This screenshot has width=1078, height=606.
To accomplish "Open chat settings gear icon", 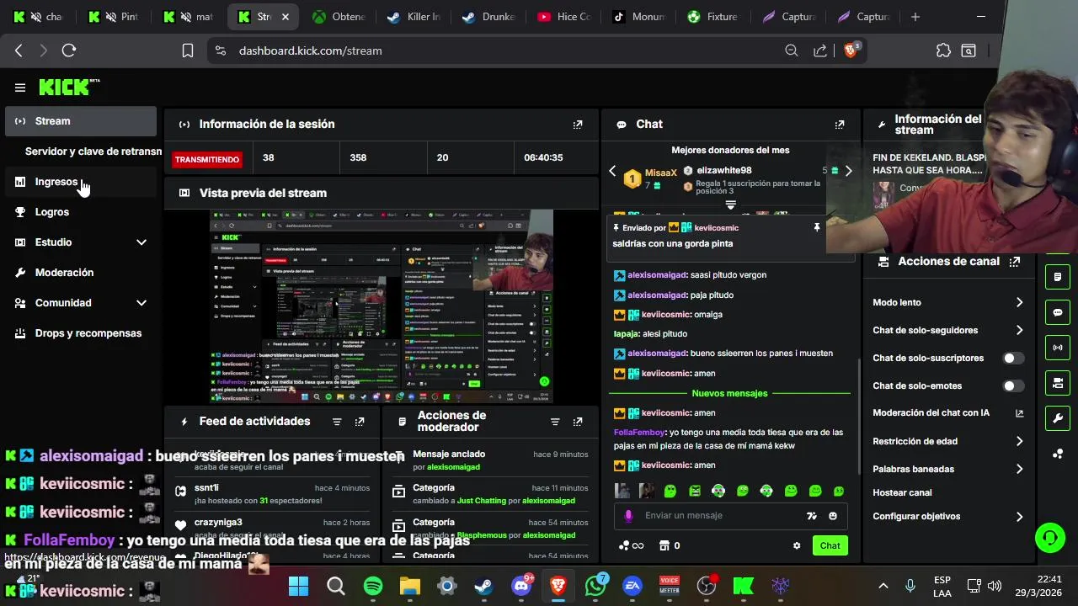I will (797, 545).
